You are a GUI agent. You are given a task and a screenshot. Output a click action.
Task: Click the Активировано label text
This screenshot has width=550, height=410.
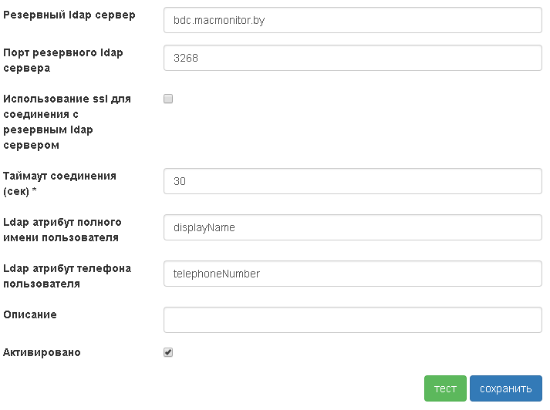42,353
